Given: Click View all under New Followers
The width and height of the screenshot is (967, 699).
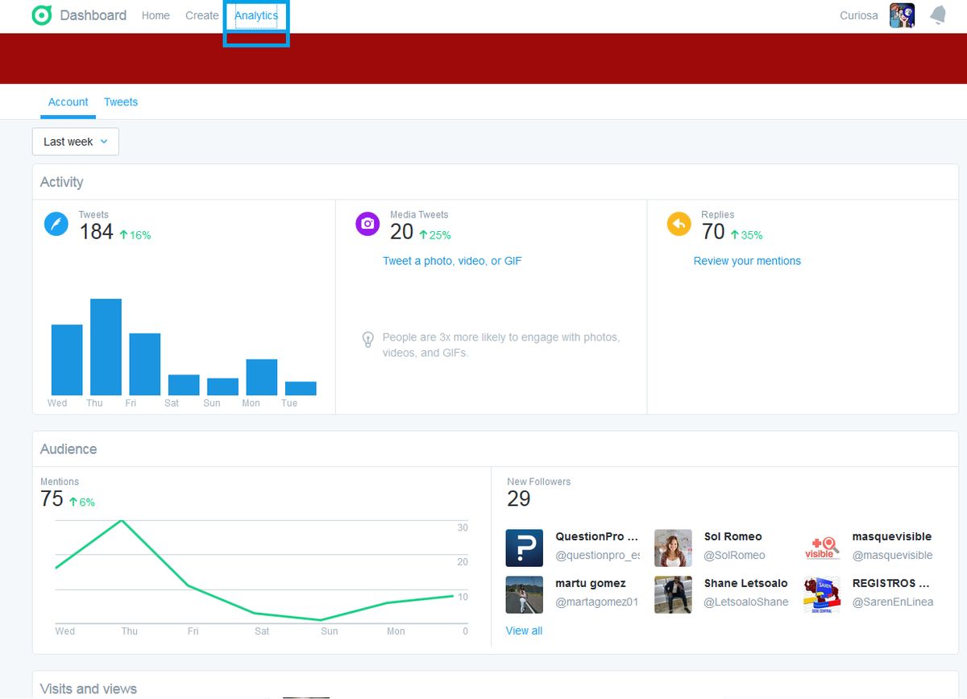Looking at the screenshot, I should tap(524, 631).
